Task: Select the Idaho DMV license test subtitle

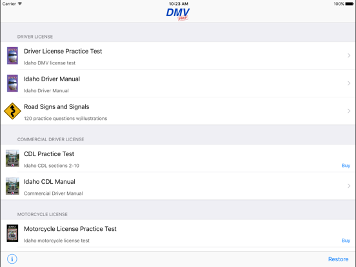Action: [50, 63]
